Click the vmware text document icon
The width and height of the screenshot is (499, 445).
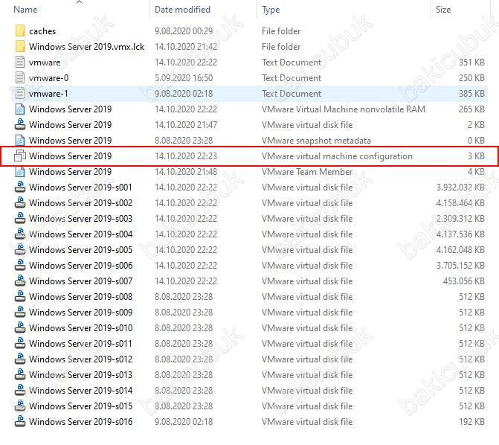[x=20, y=62]
